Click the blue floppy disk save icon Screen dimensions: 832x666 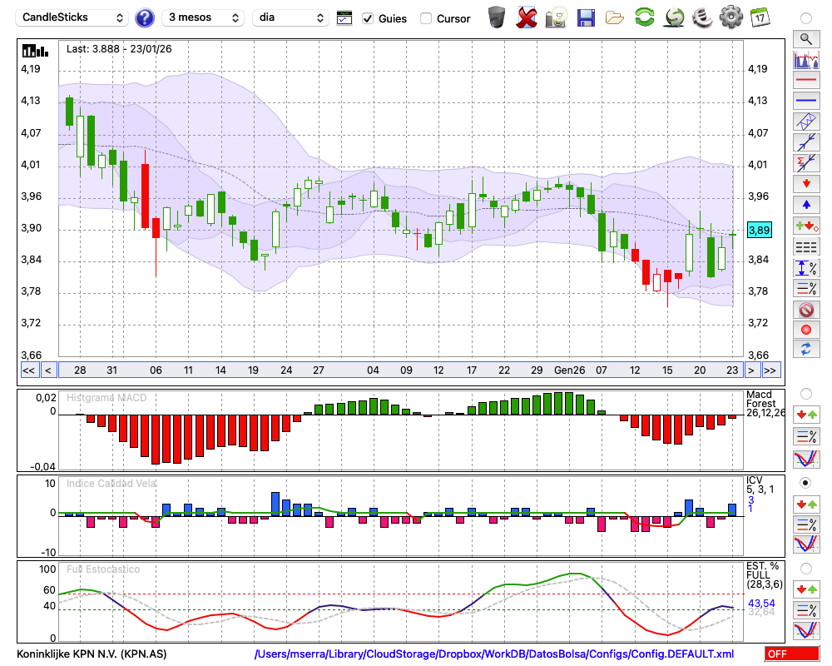tap(586, 17)
